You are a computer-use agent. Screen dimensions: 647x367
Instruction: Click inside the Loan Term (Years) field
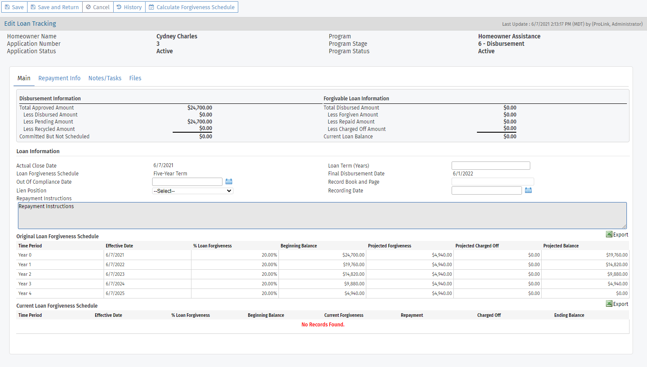(x=490, y=165)
